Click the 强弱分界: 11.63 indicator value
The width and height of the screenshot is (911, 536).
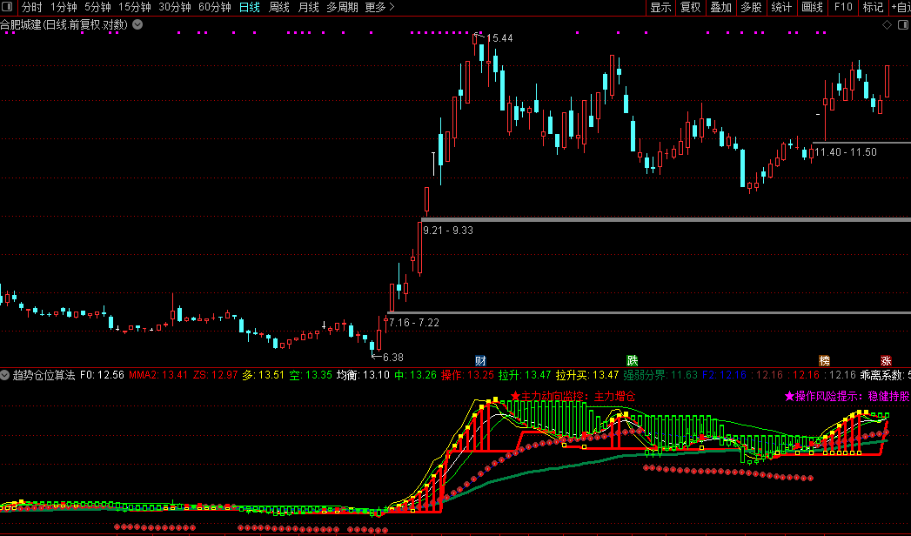click(660, 375)
